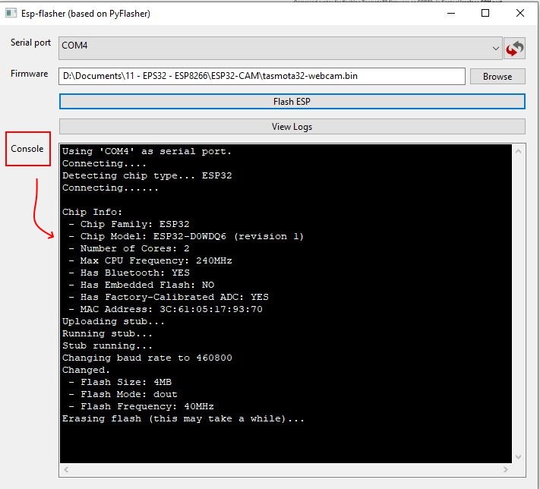Click the 'Erasing flash' console line
The width and height of the screenshot is (540, 489).
183,418
